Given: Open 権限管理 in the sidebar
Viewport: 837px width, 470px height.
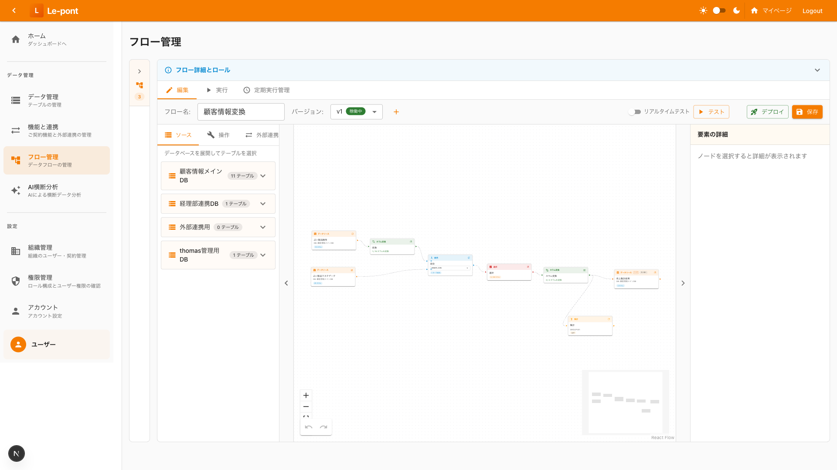Looking at the screenshot, I should (x=57, y=281).
